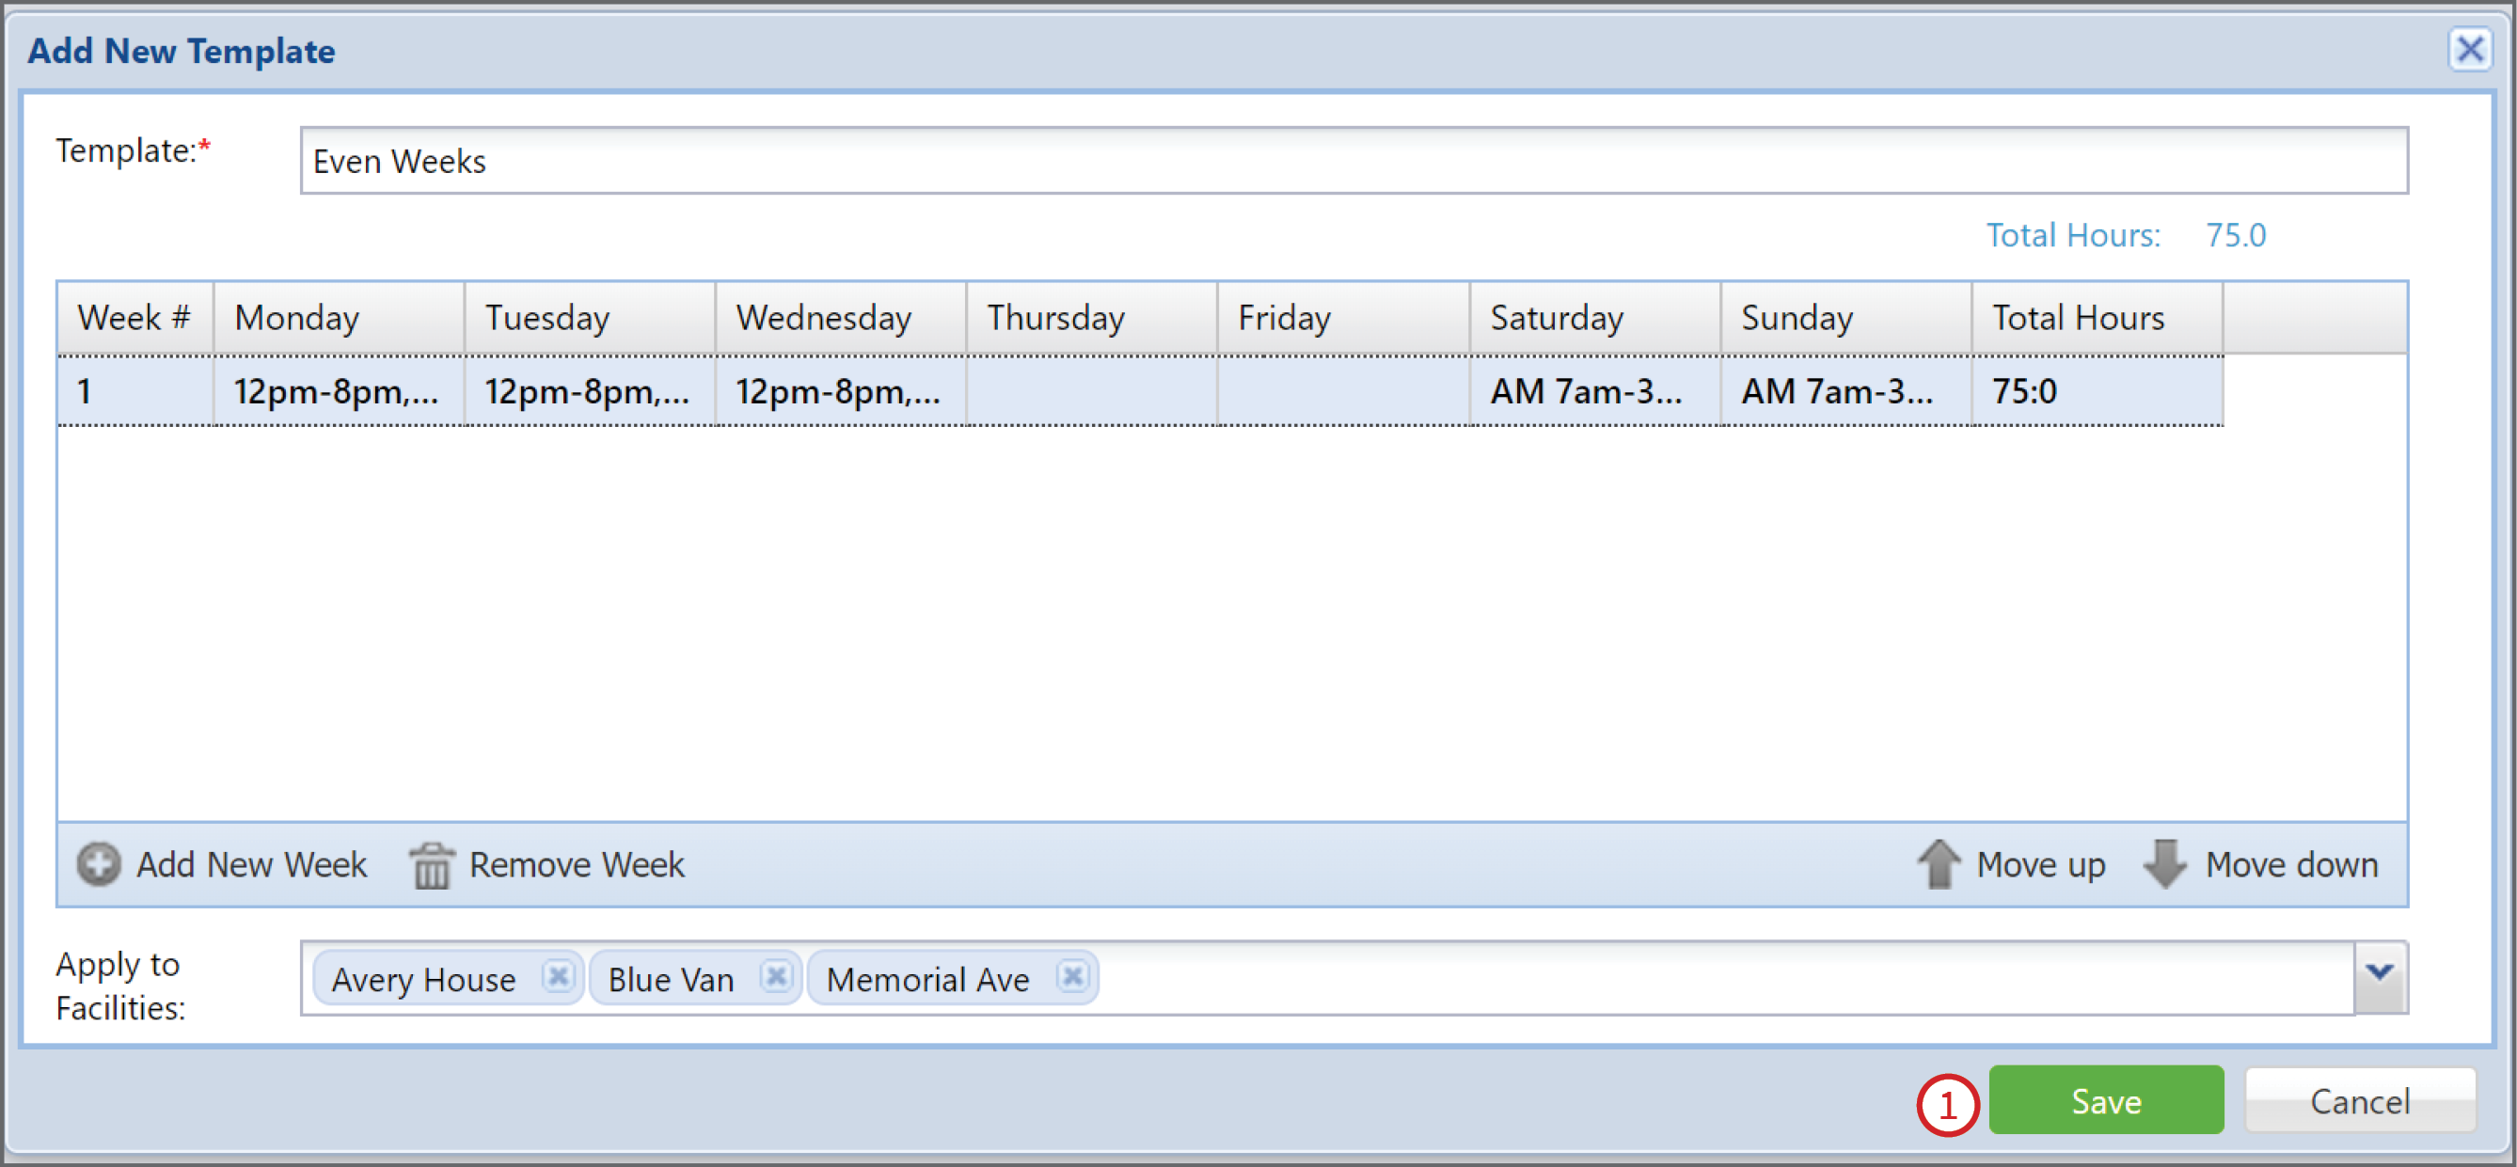2517x1167 pixels.
Task: Click the Remove Week trash icon
Action: [x=431, y=865]
